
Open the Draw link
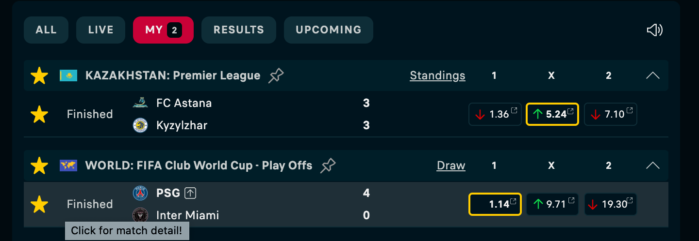451,166
